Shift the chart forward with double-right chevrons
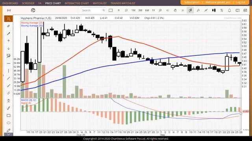Viewport: 252px width, 141px height. (x=183, y=10)
